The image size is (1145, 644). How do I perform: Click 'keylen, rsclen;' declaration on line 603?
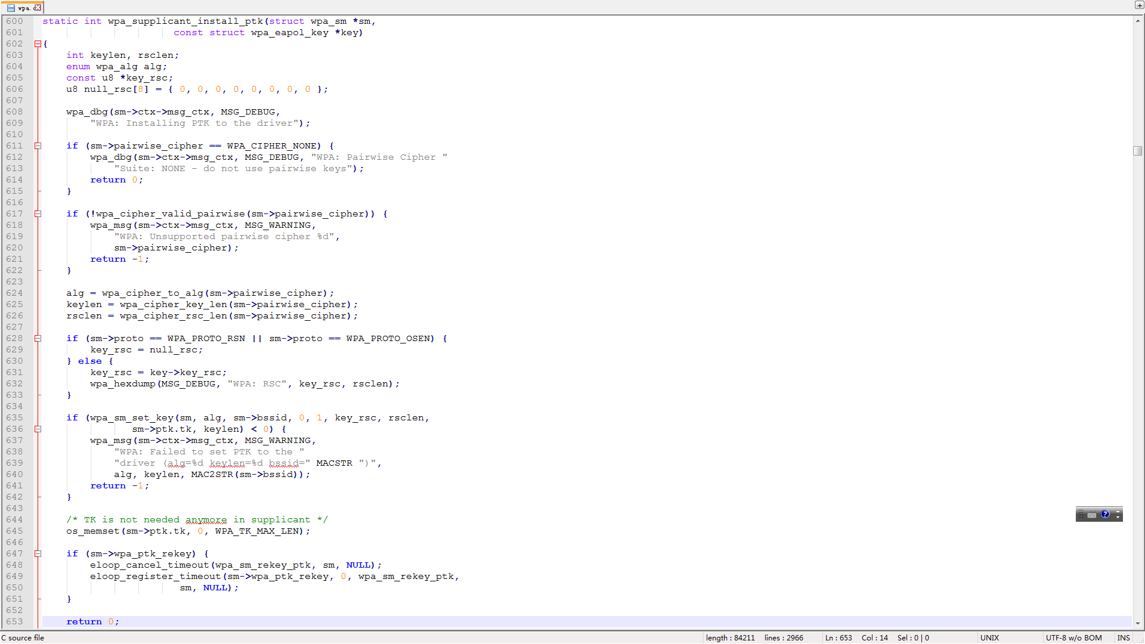134,55
